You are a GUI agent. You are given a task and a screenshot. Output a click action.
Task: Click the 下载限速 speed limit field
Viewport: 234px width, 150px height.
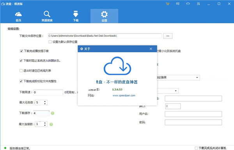48,92
